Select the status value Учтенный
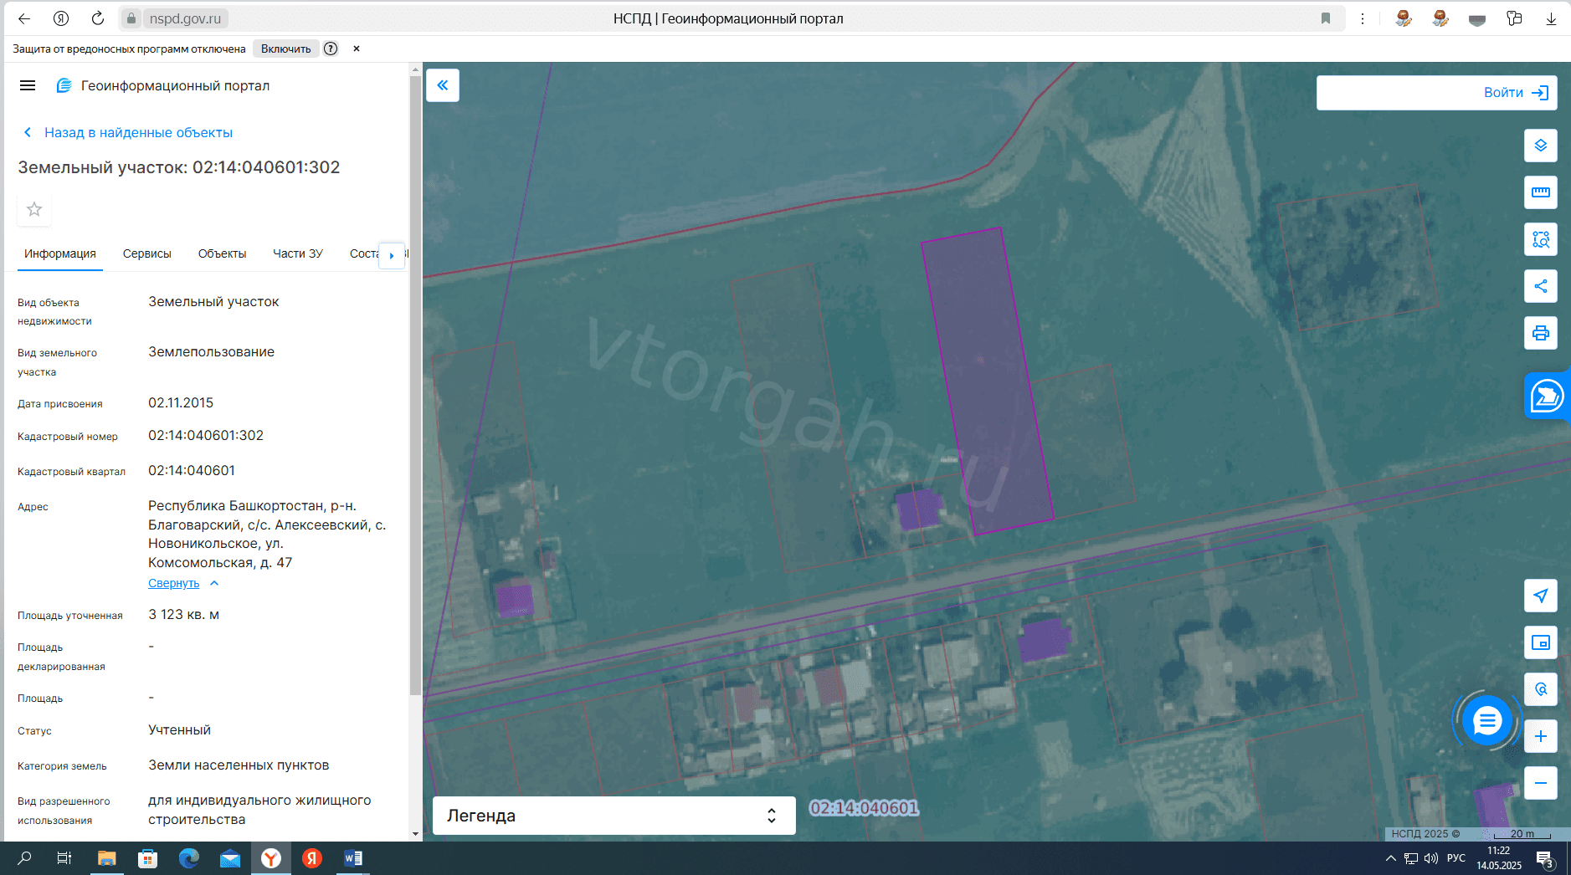Screen dimensions: 1571x875 [x=180, y=729]
